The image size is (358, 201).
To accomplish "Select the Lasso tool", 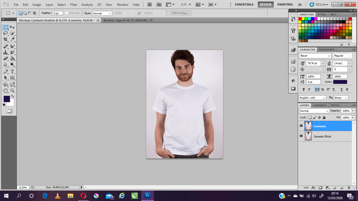I will tap(6, 33).
